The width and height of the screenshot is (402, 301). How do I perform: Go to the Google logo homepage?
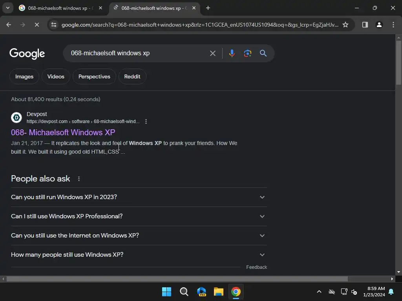[27, 53]
